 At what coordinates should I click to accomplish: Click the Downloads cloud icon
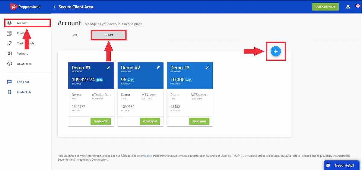9,64
